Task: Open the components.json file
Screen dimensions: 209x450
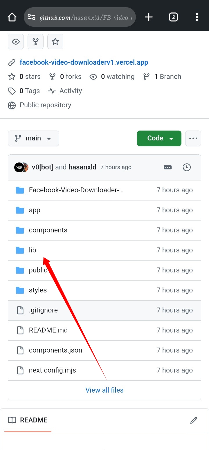Action: click(55, 350)
